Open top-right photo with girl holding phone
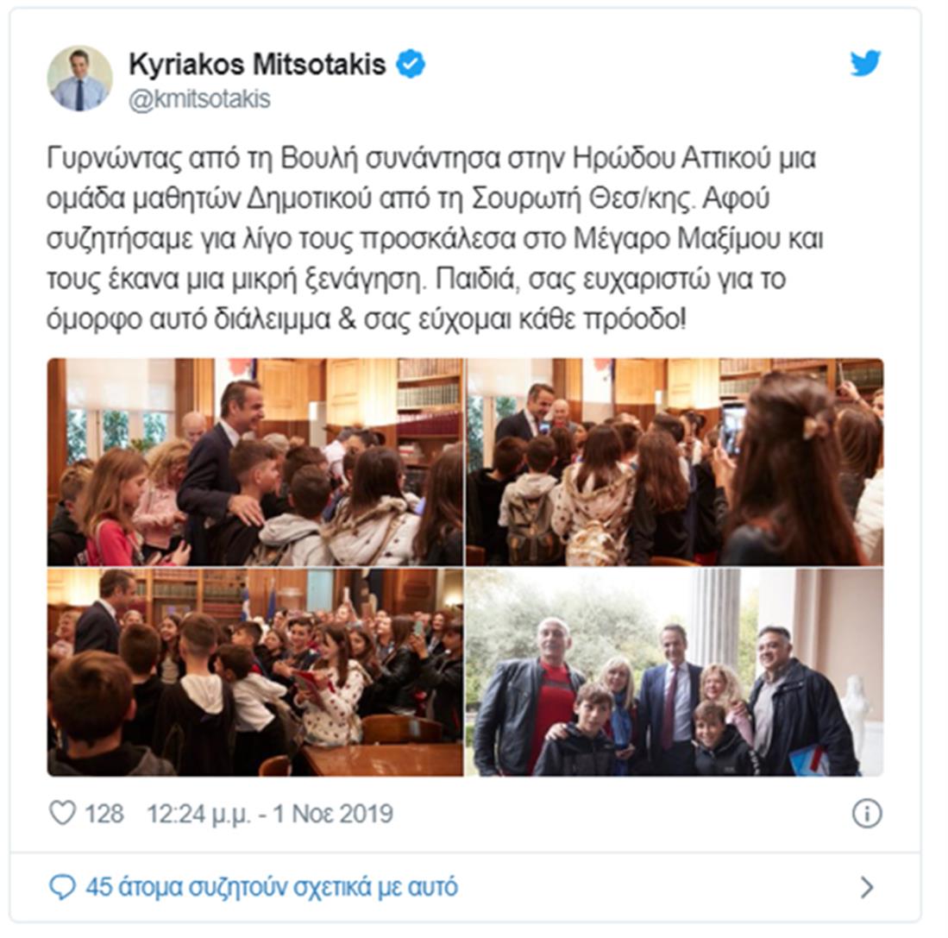This screenshot has height=938, width=948. (x=674, y=462)
